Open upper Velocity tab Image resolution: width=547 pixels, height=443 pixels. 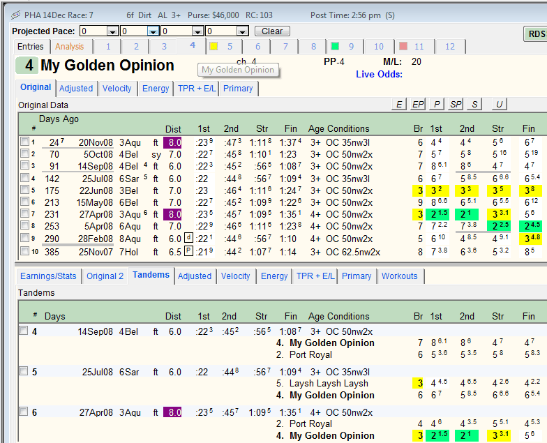pyautogui.click(x=117, y=89)
